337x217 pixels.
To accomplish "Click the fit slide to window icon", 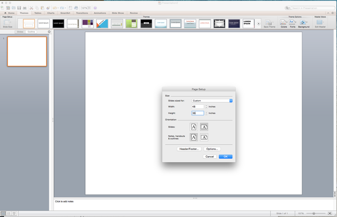I will [330, 213].
